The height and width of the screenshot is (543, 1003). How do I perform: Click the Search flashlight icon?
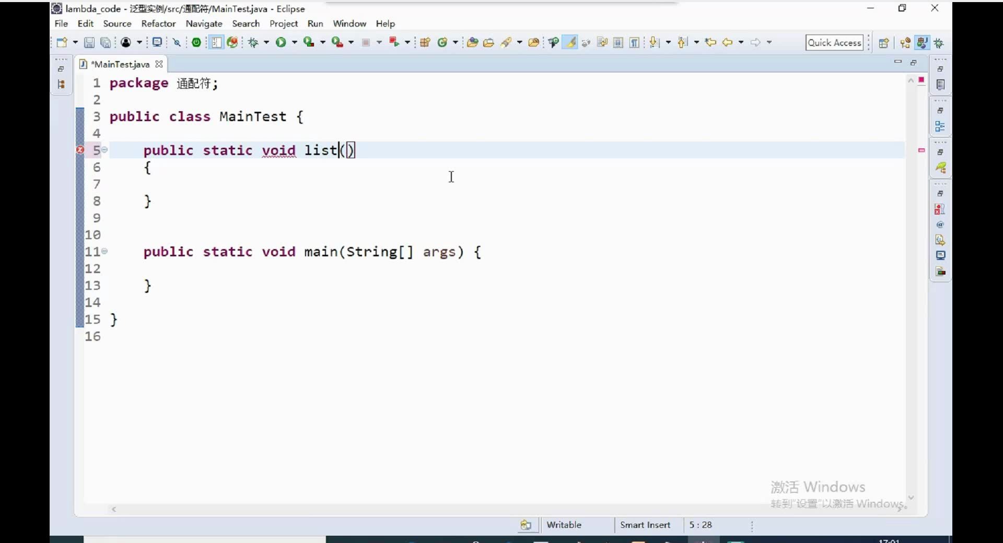pyautogui.click(x=506, y=42)
